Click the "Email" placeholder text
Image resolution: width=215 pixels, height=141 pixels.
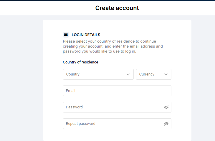coord(71,91)
